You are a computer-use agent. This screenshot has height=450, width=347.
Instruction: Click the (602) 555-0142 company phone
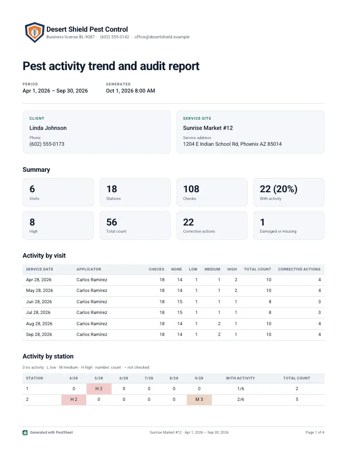coord(114,37)
